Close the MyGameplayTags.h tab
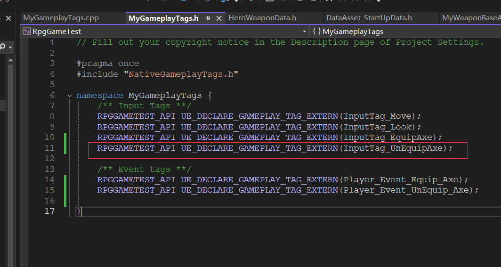 [x=219, y=18]
